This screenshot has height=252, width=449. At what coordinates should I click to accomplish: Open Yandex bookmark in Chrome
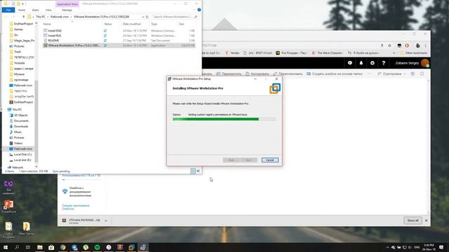point(232,53)
